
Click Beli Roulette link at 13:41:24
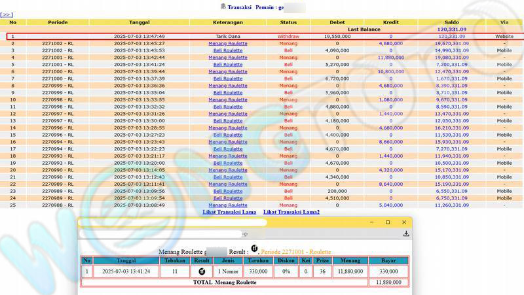228,65
